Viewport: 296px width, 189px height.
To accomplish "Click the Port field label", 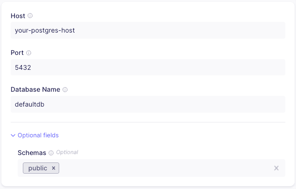I will [x=17, y=53].
